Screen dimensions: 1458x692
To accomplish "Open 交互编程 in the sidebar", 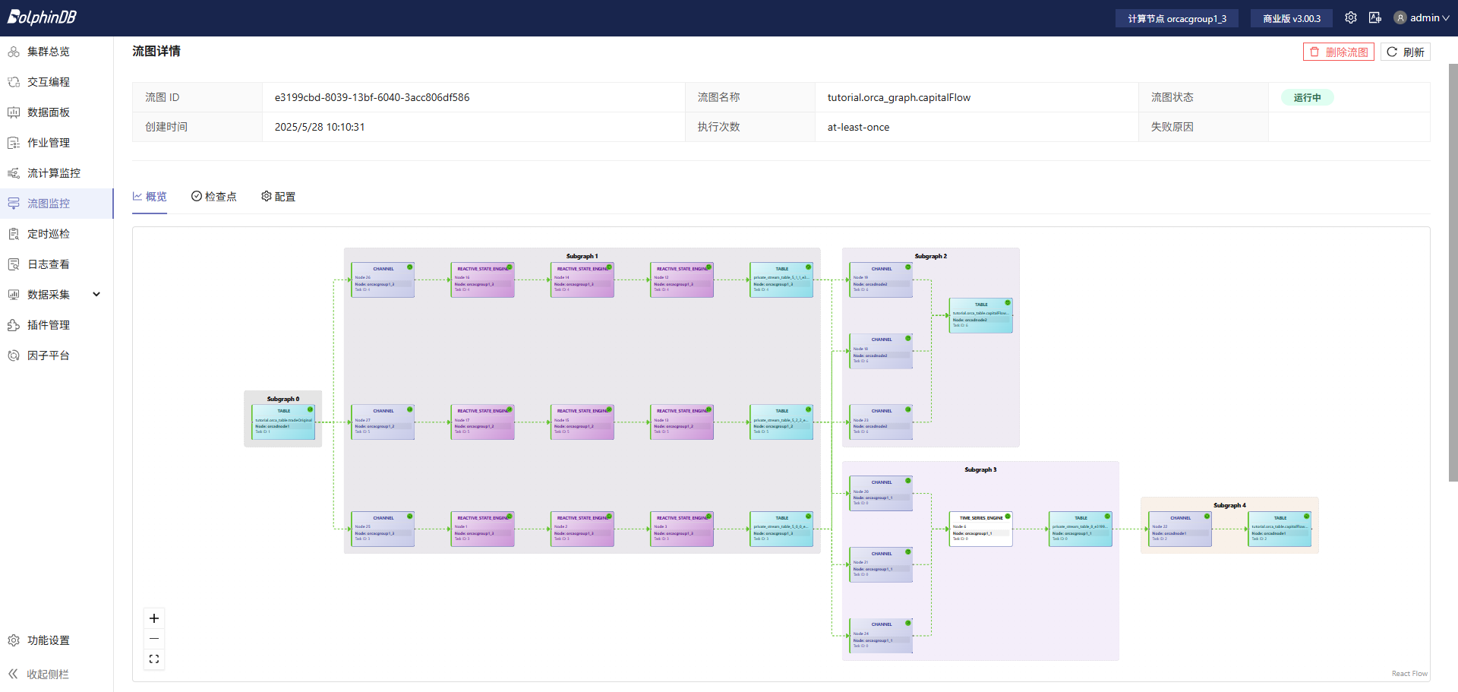I will (x=49, y=82).
